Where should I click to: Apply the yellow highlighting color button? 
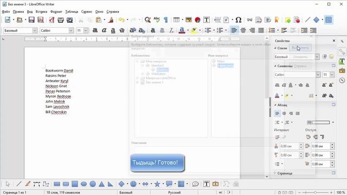(x=194, y=30)
